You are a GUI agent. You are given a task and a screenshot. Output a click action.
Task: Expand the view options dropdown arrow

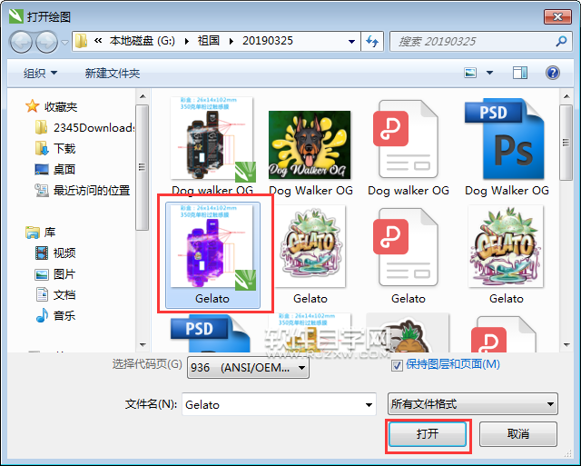[x=489, y=73]
